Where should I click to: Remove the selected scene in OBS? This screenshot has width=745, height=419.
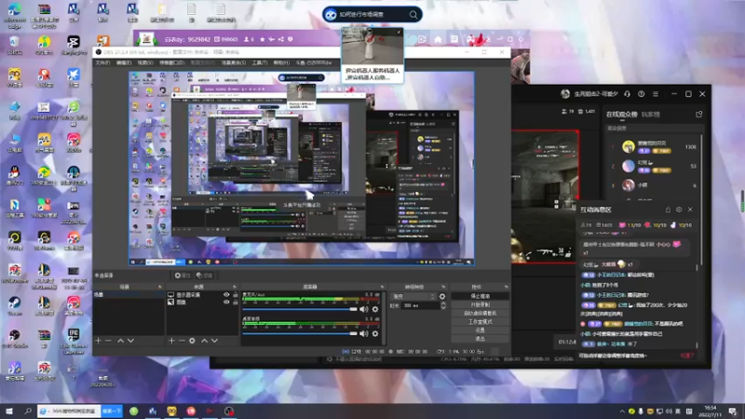(x=108, y=341)
